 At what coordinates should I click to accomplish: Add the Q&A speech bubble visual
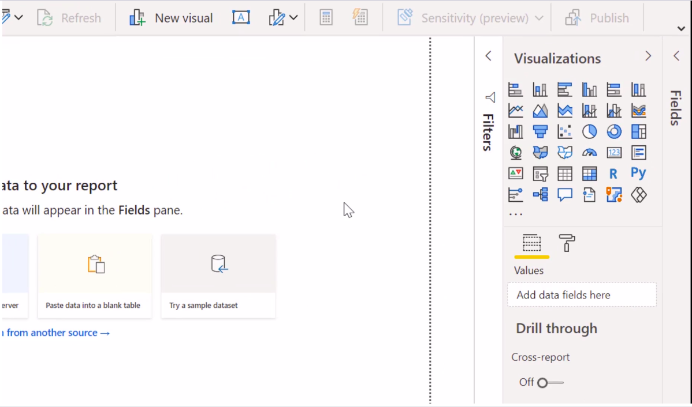tap(565, 194)
